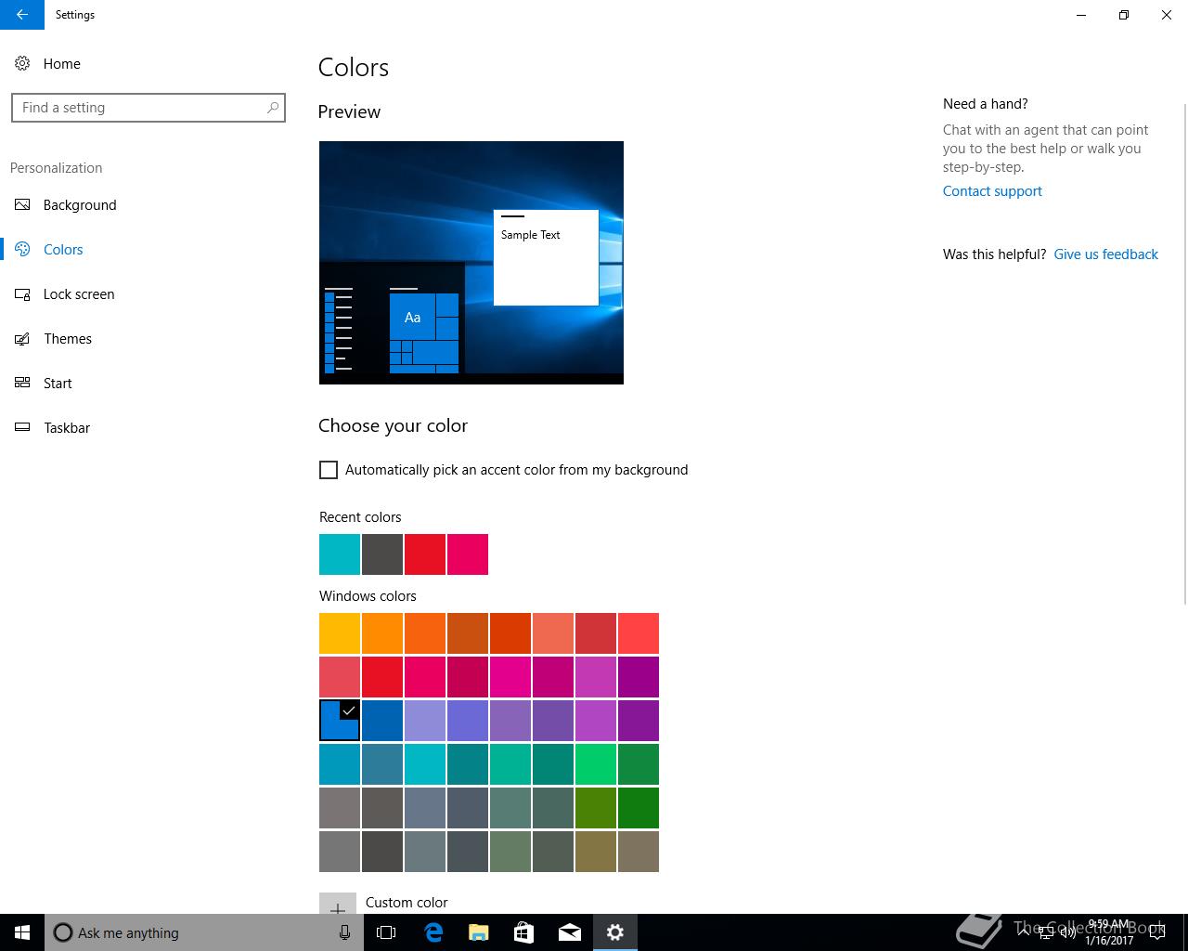This screenshot has width=1188, height=951.
Task: Click the Colors palette icon
Action: coord(23,249)
